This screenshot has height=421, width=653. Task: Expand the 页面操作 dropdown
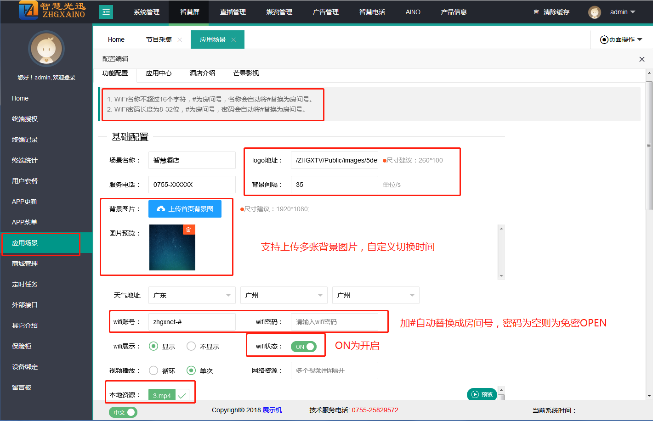click(621, 39)
